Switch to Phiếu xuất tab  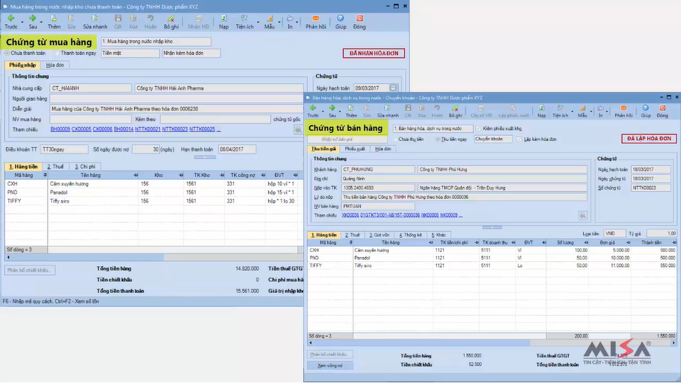tap(355, 149)
